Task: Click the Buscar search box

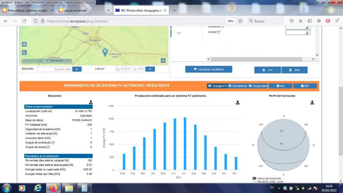Action: tap(266, 21)
